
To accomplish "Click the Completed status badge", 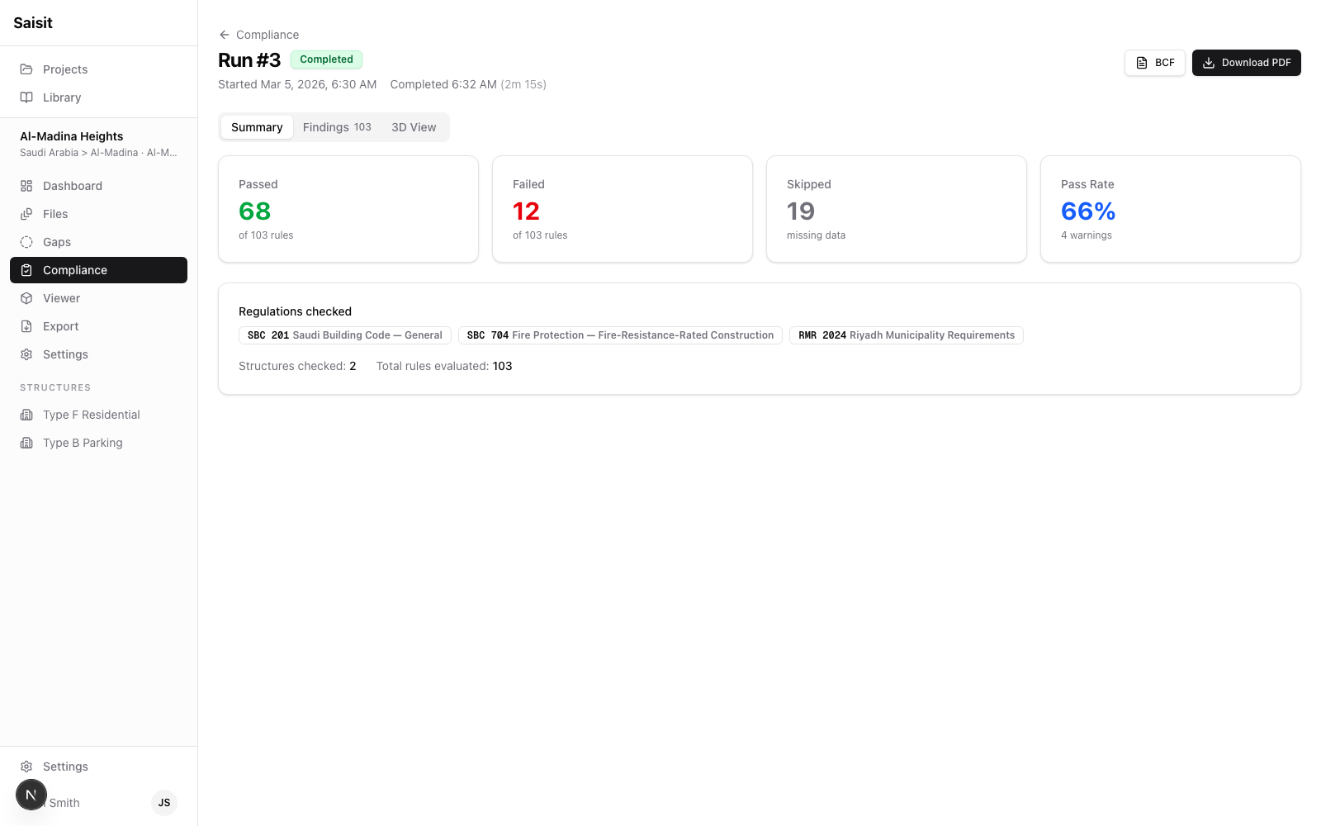I will pos(326,59).
